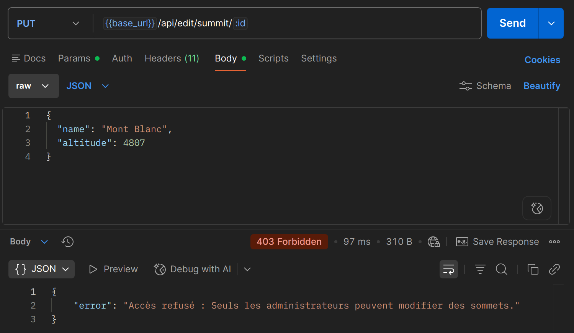Open the Cookies link
This screenshot has height=333, width=574.
click(542, 60)
